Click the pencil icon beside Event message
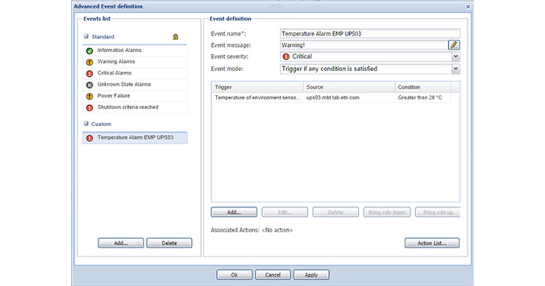This screenshot has width=545, height=286. [454, 45]
